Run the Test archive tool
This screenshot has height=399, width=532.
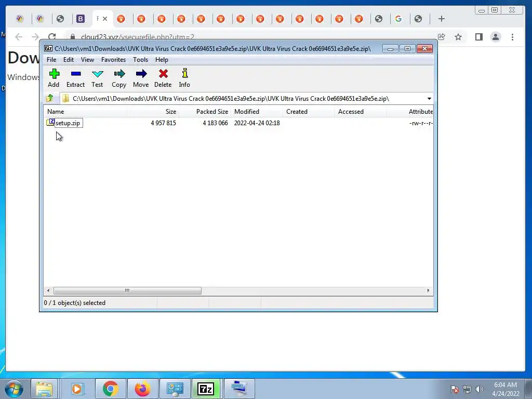tap(97, 78)
